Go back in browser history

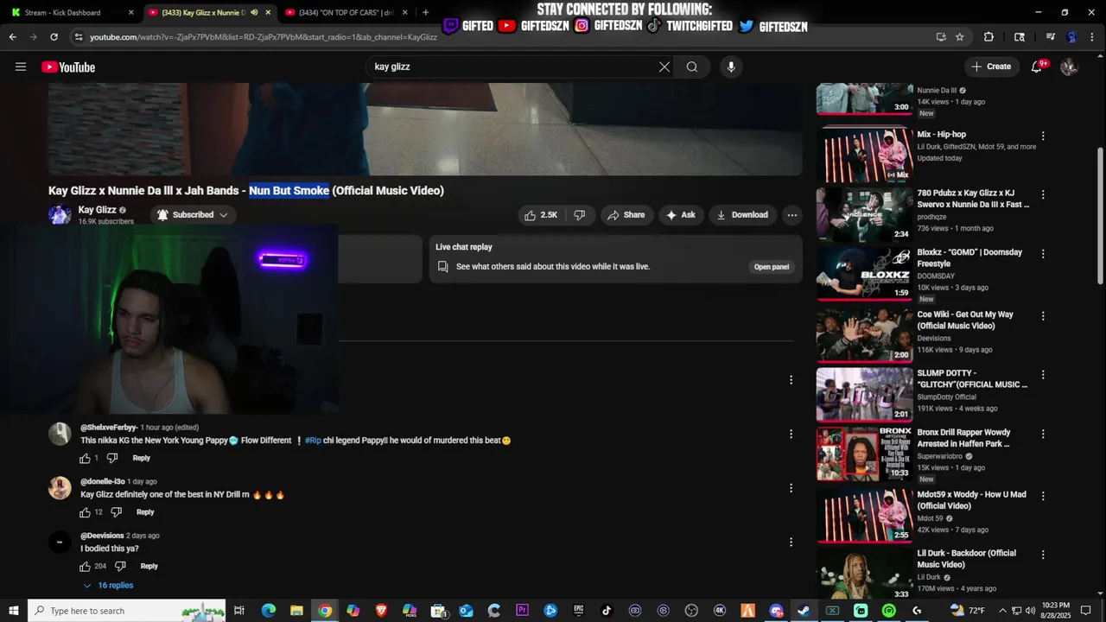click(13, 37)
